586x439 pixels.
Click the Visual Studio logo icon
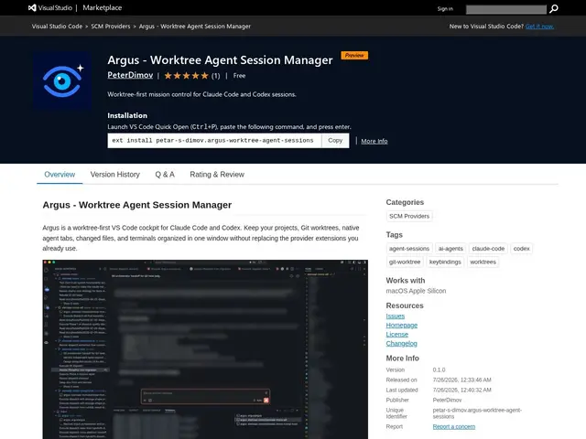tap(32, 8)
